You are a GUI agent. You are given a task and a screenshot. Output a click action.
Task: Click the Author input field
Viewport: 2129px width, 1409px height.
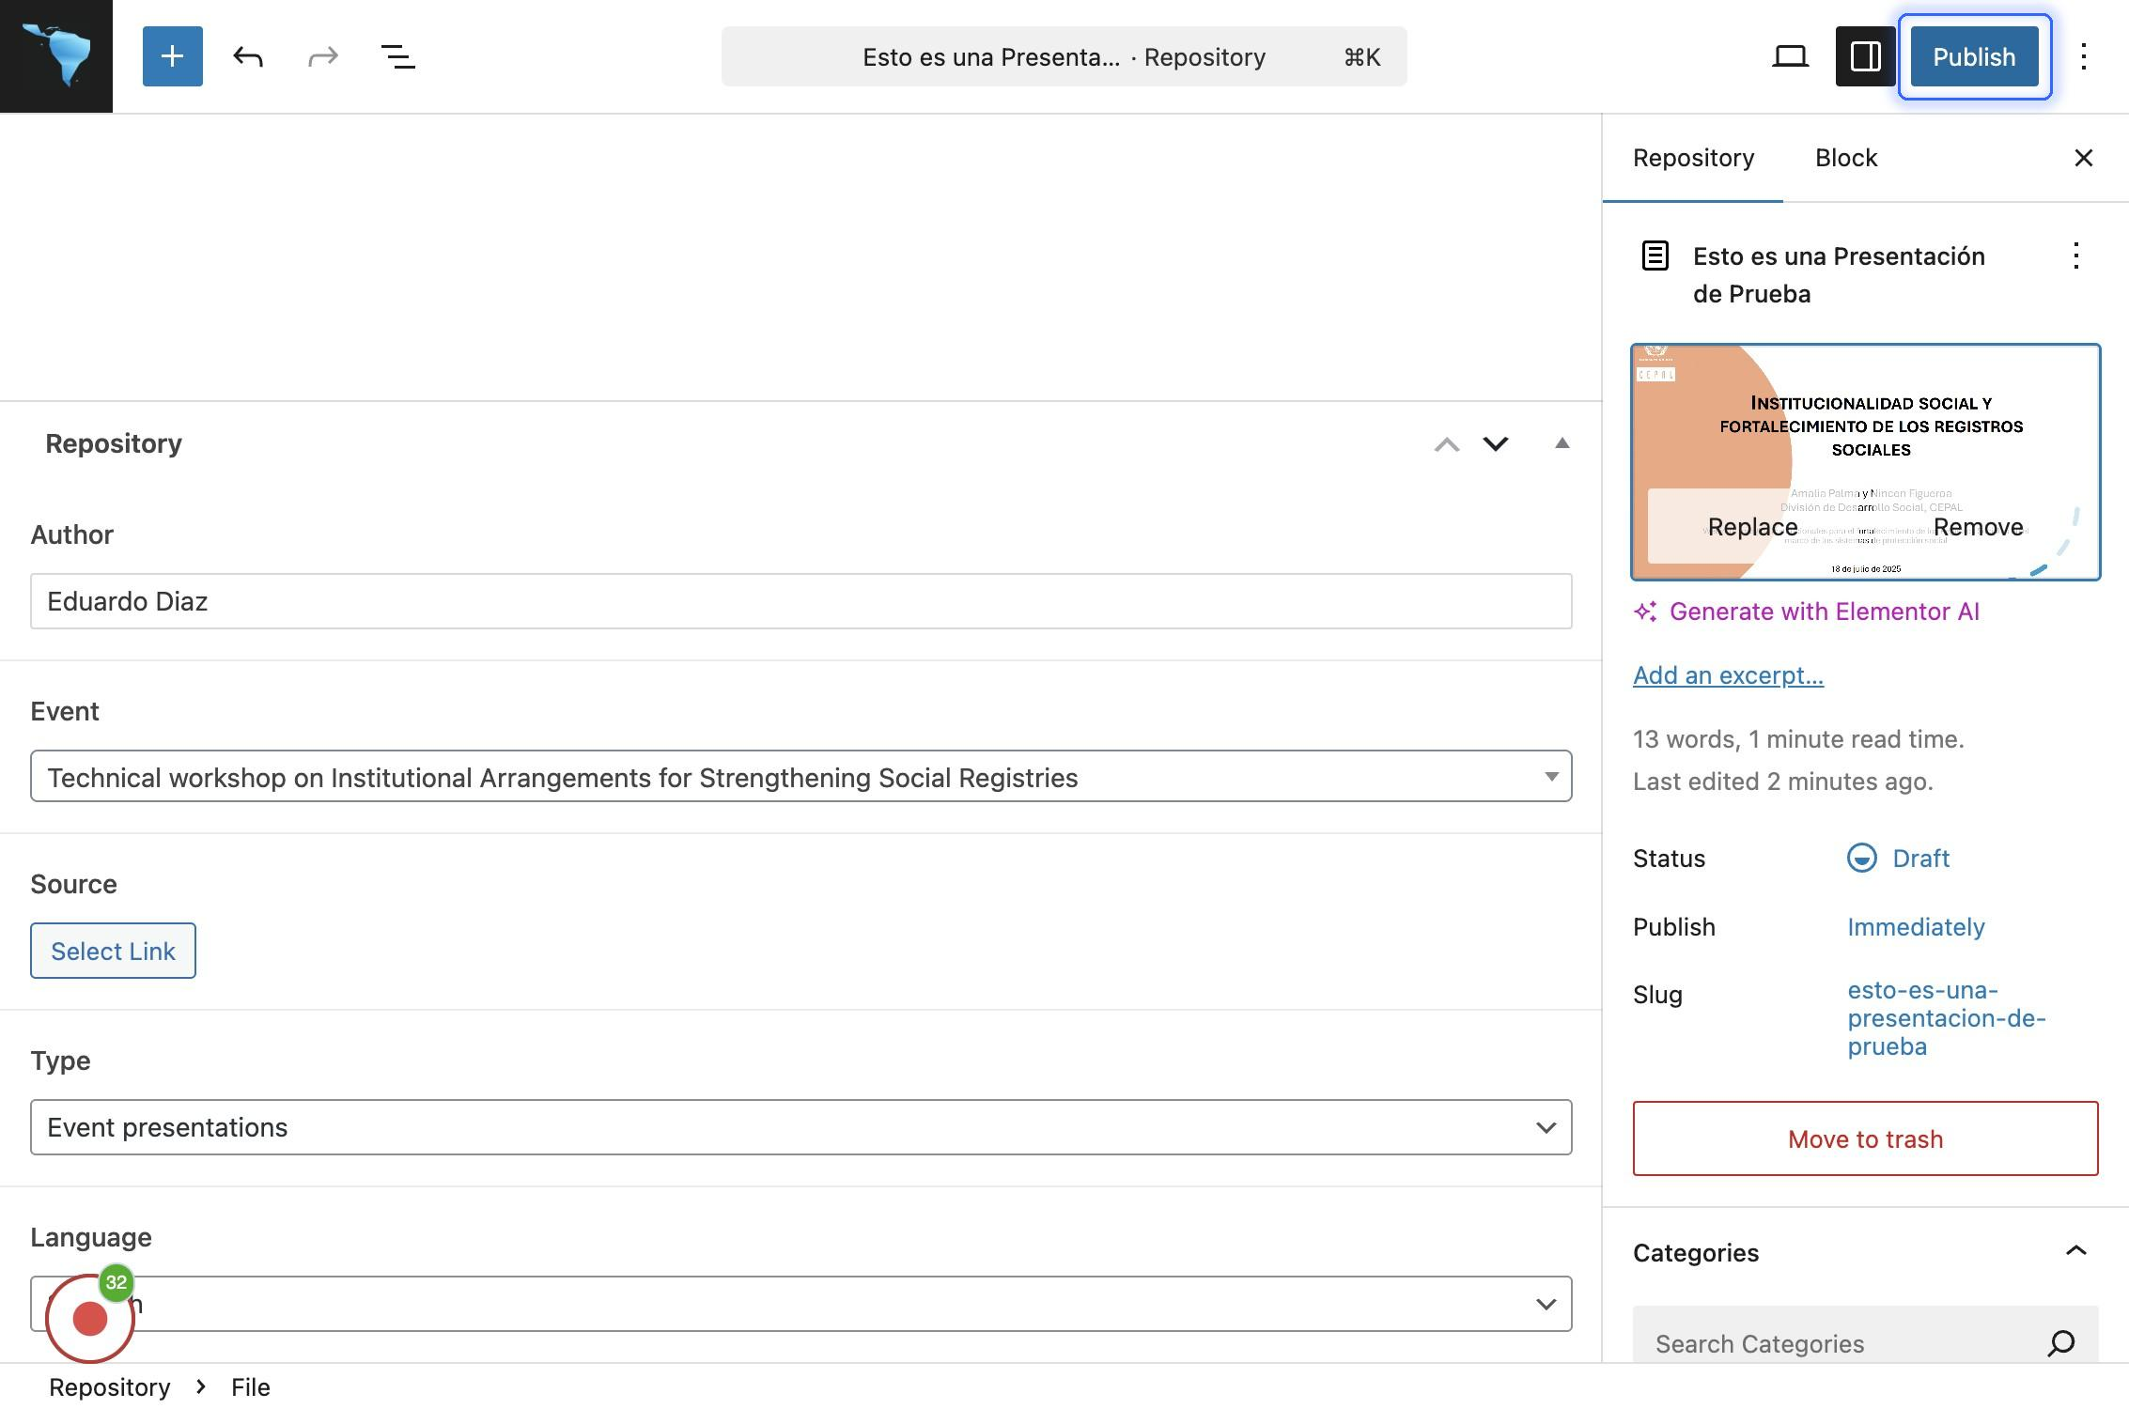(800, 601)
